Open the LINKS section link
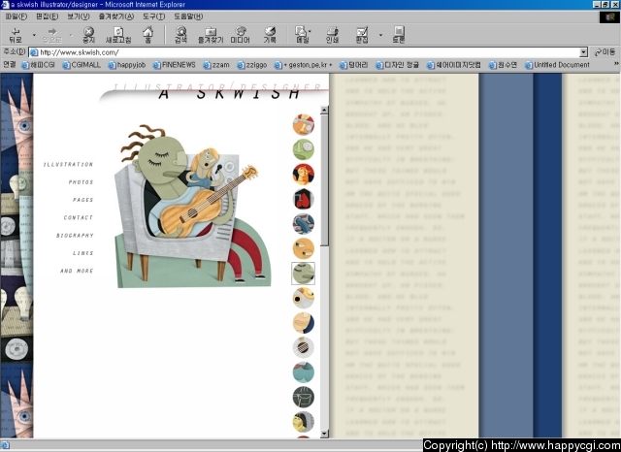 click(x=83, y=253)
